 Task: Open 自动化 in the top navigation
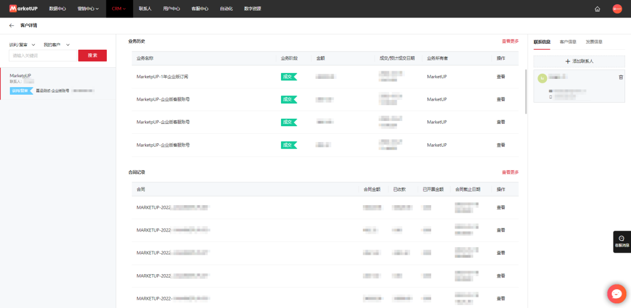(x=226, y=8)
